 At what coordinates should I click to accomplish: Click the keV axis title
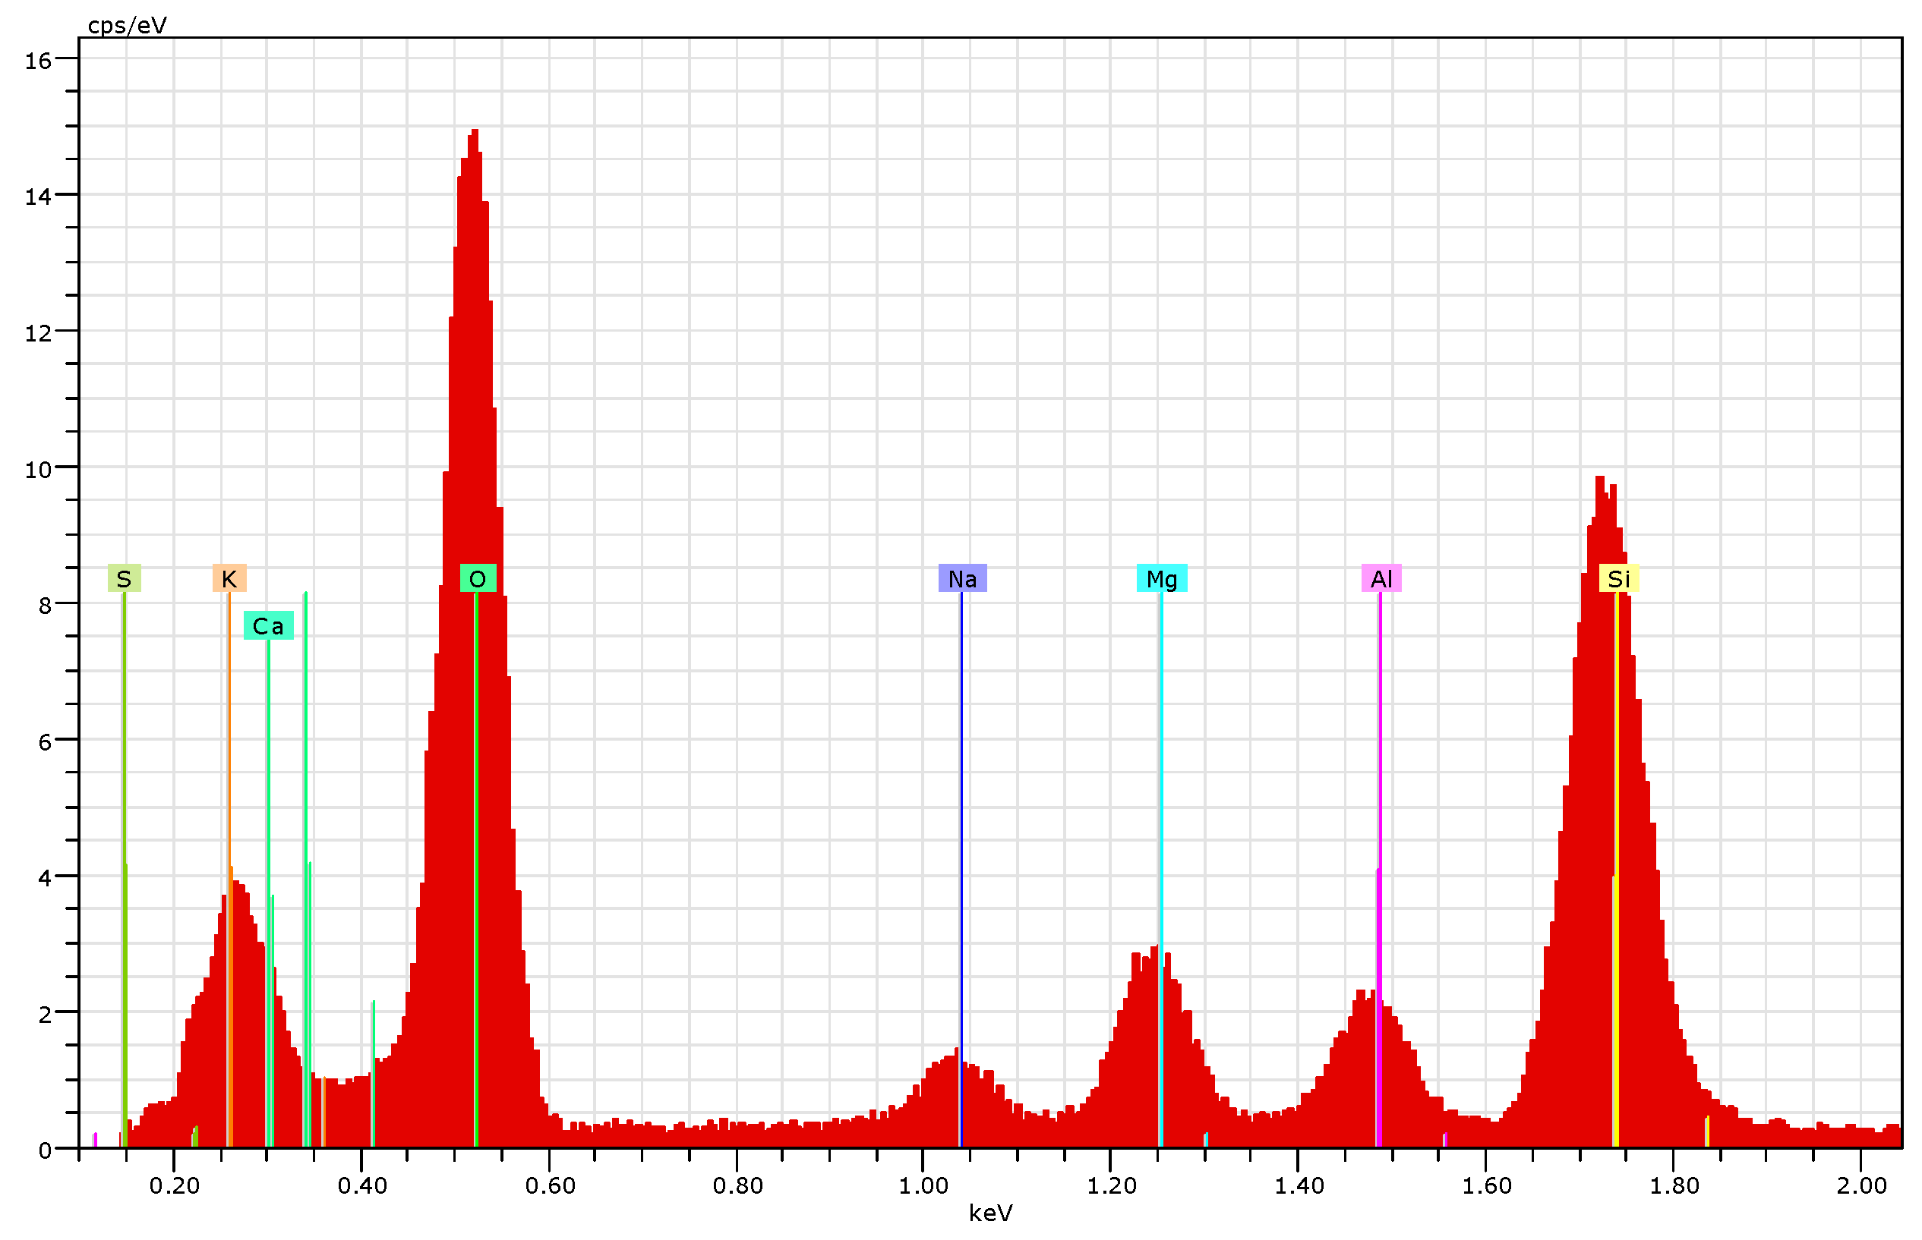[x=990, y=1213]
